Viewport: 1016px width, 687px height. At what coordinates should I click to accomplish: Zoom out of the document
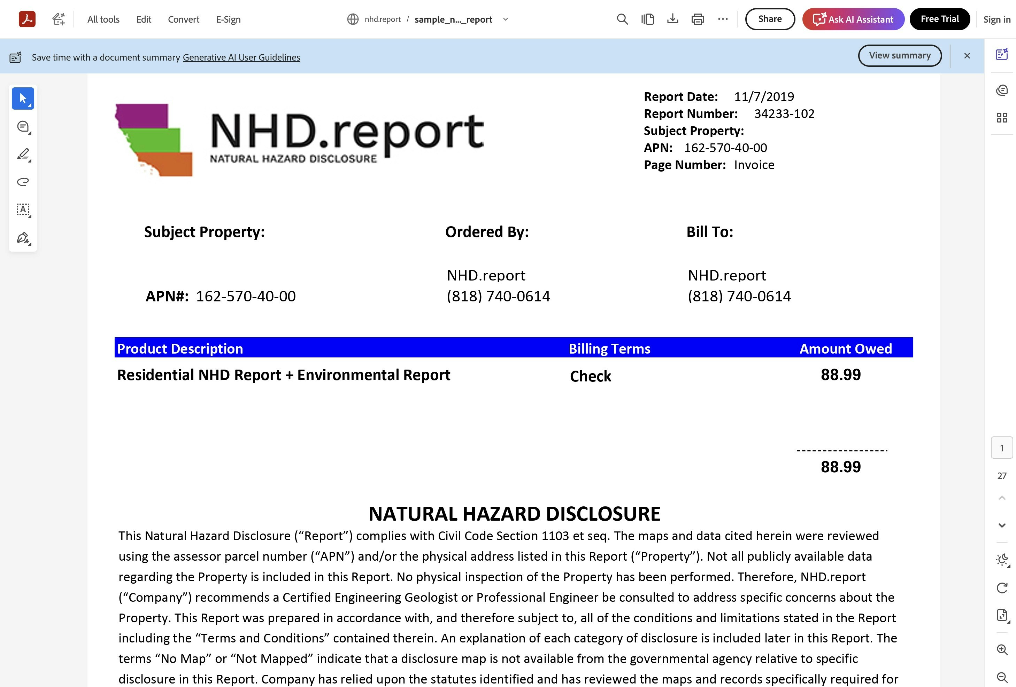[x=1002, y=677]
